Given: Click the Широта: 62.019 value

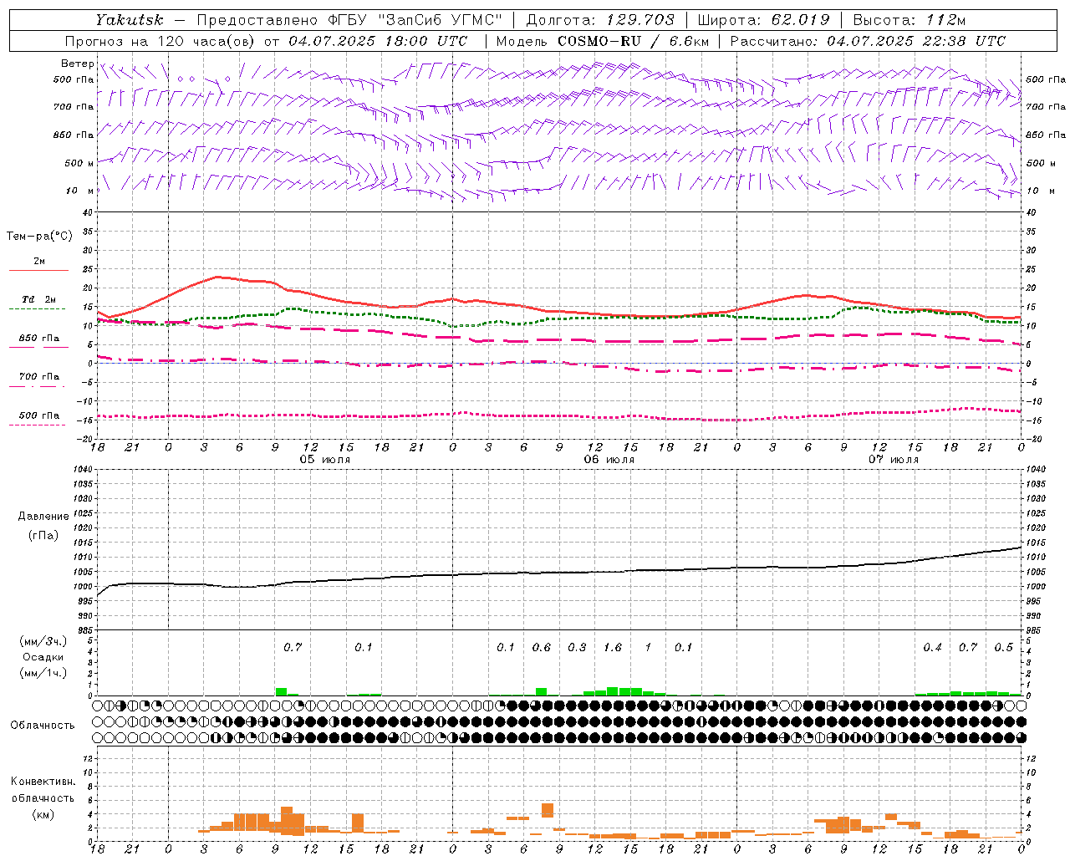Looking at the screenshot, I should pyautogui.click(x=763, y=20).
